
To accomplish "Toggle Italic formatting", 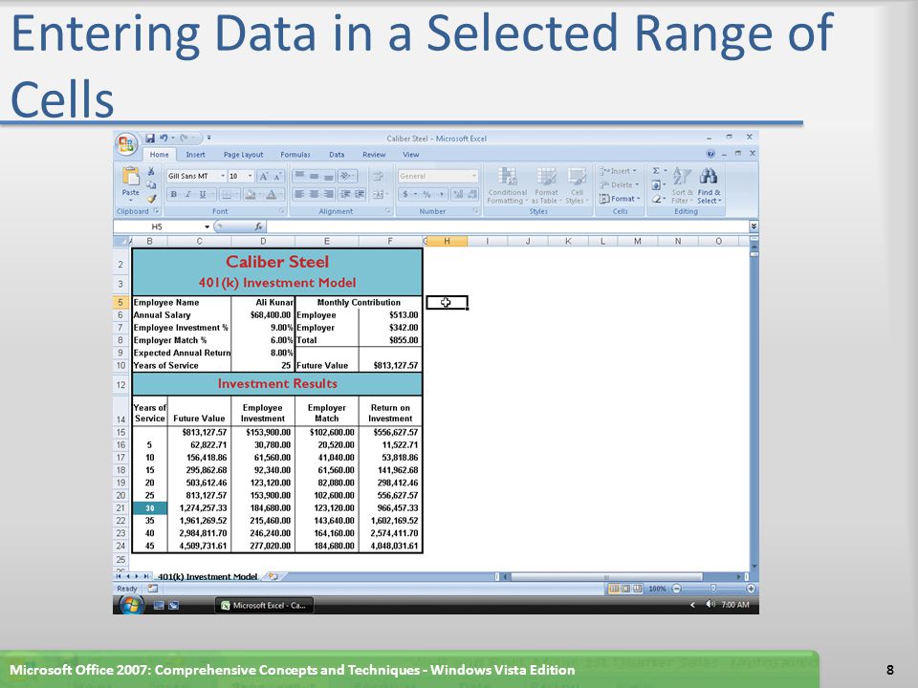I will [188, 194].
